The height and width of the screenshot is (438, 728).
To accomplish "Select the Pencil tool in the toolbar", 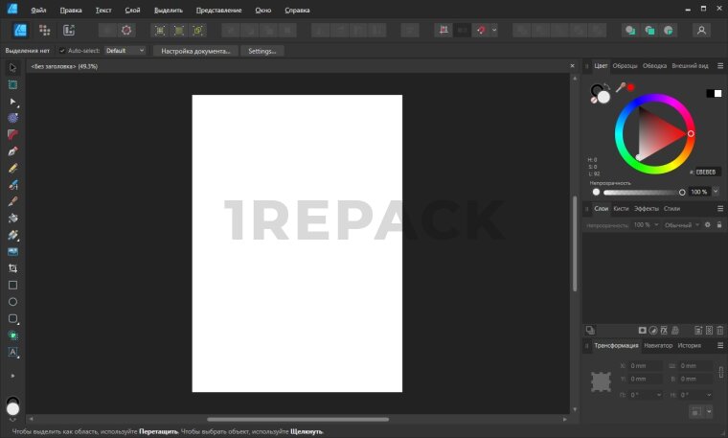I will [13, 168].
